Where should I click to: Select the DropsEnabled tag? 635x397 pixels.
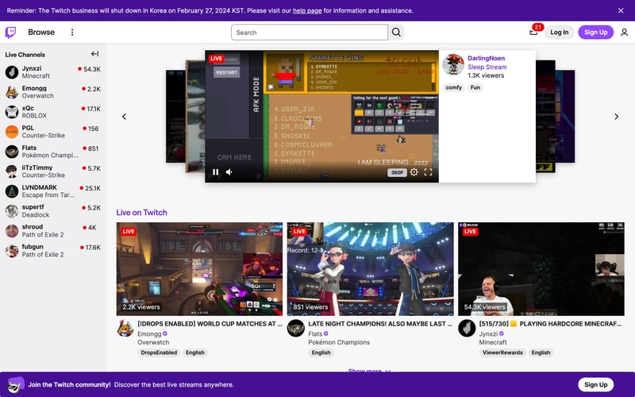[x=159, y=353]
